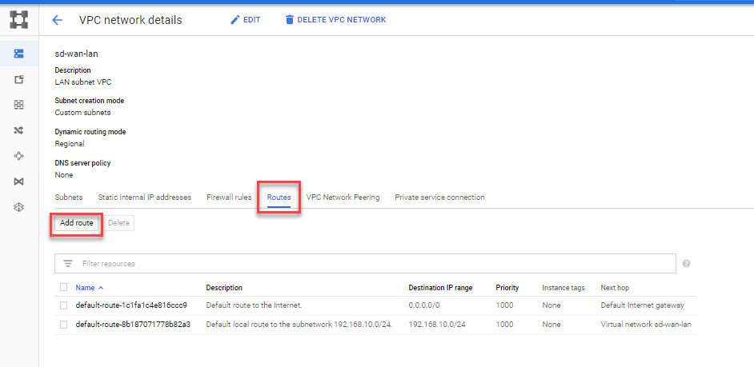Click the EDIT pencil button
The image size is (754, 367).
pos(245,20)
